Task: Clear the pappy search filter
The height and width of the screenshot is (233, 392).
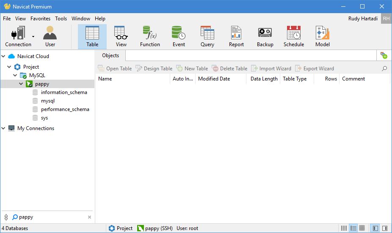Action: 89,217
